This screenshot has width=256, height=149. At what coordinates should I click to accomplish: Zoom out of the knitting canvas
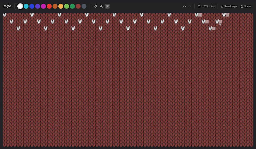point(199,6)
